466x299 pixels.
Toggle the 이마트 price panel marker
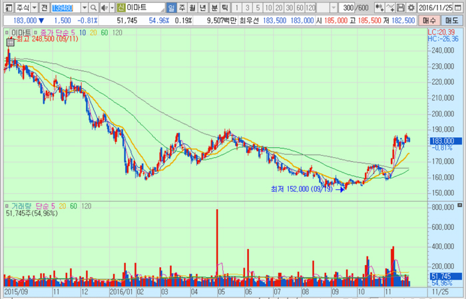click(8, 32)
